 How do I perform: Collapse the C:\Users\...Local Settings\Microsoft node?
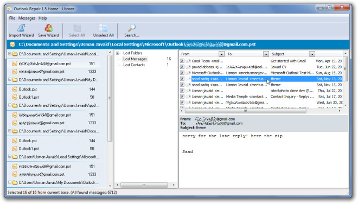[x=10, y=157]
